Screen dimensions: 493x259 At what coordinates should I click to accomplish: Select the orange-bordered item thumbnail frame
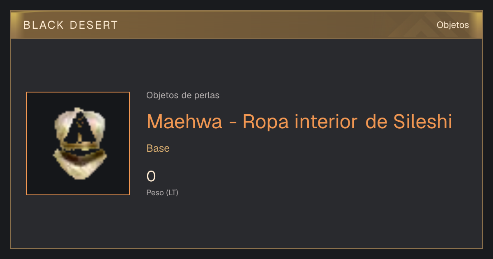click(x=78, y=143)
